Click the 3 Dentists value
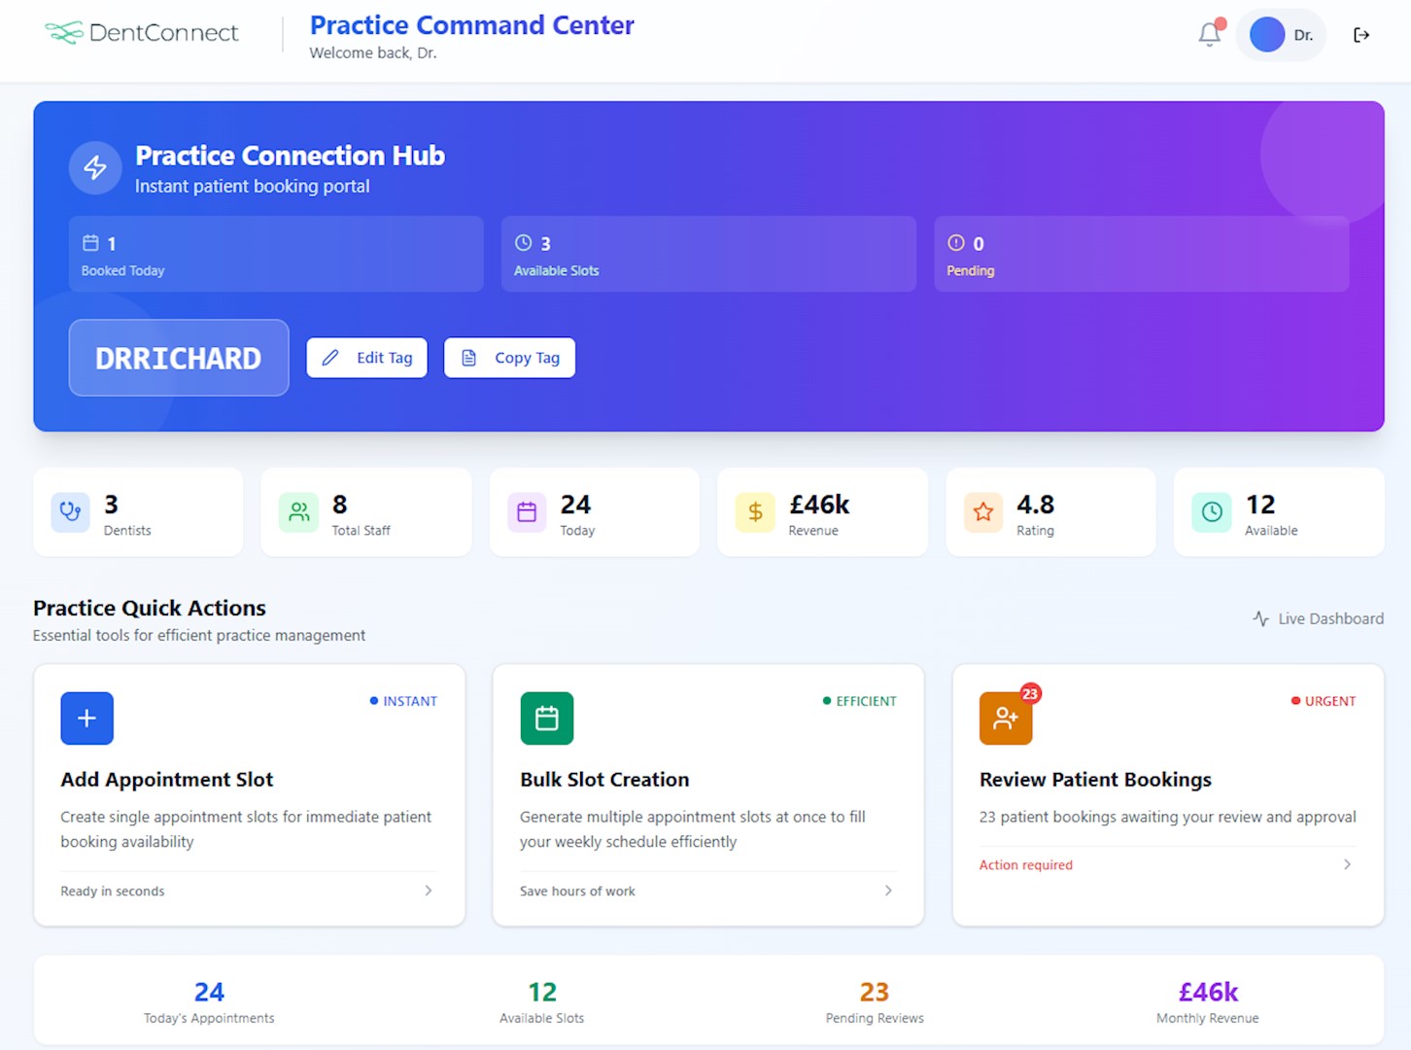Screen dimensions: 1411x1050 coord(111,505)
